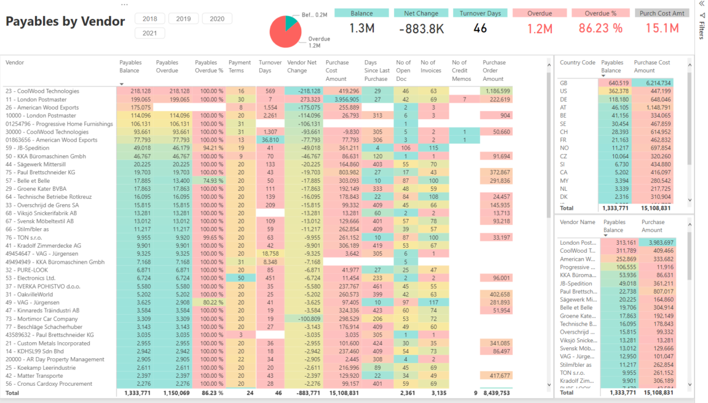Open the more options ellipsis above the slicer
Image resolution: width=708 pixels, height=403 pixels.
(x=125, y=4)
